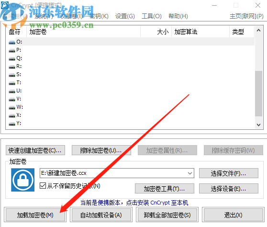The image size is (267, 227).
Task: Click 卸载全部加密卷(S) button
Action: pos(167,215)
